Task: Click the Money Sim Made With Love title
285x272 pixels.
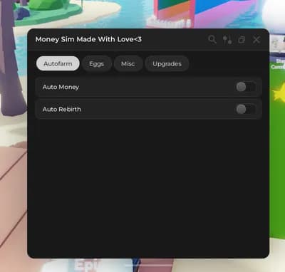Action: coord(88,39)
